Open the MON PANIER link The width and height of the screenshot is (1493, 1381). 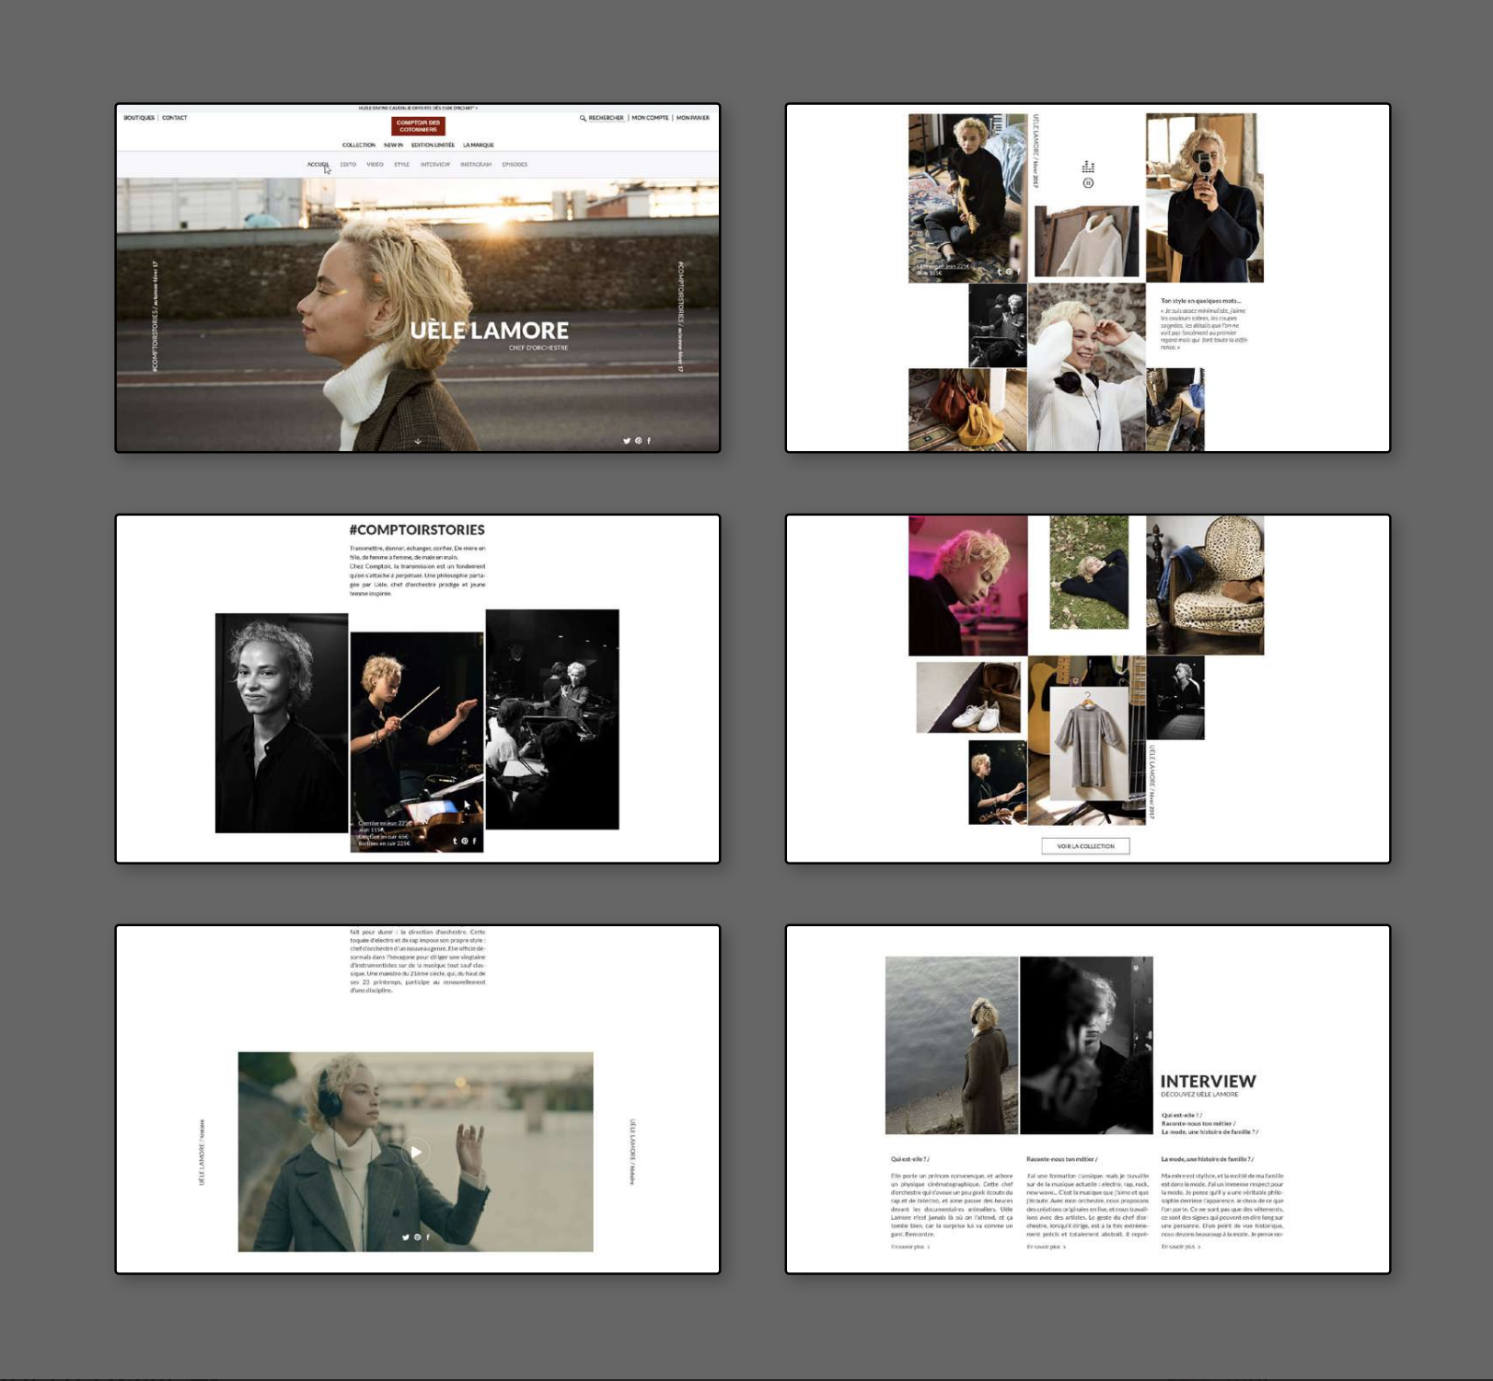693,118
